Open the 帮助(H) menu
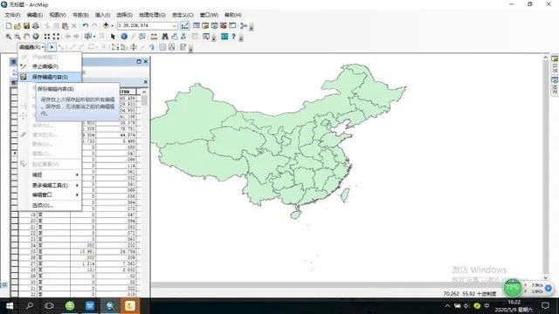This screenshot has width=559, height=314. point(233,15)
